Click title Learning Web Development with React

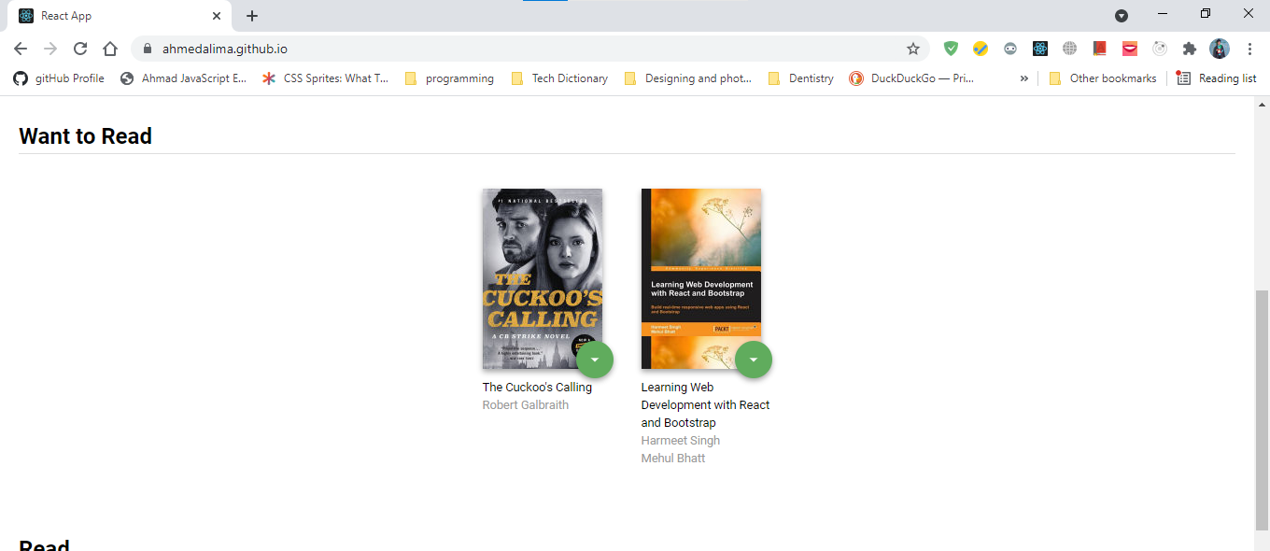pos(705,404)
